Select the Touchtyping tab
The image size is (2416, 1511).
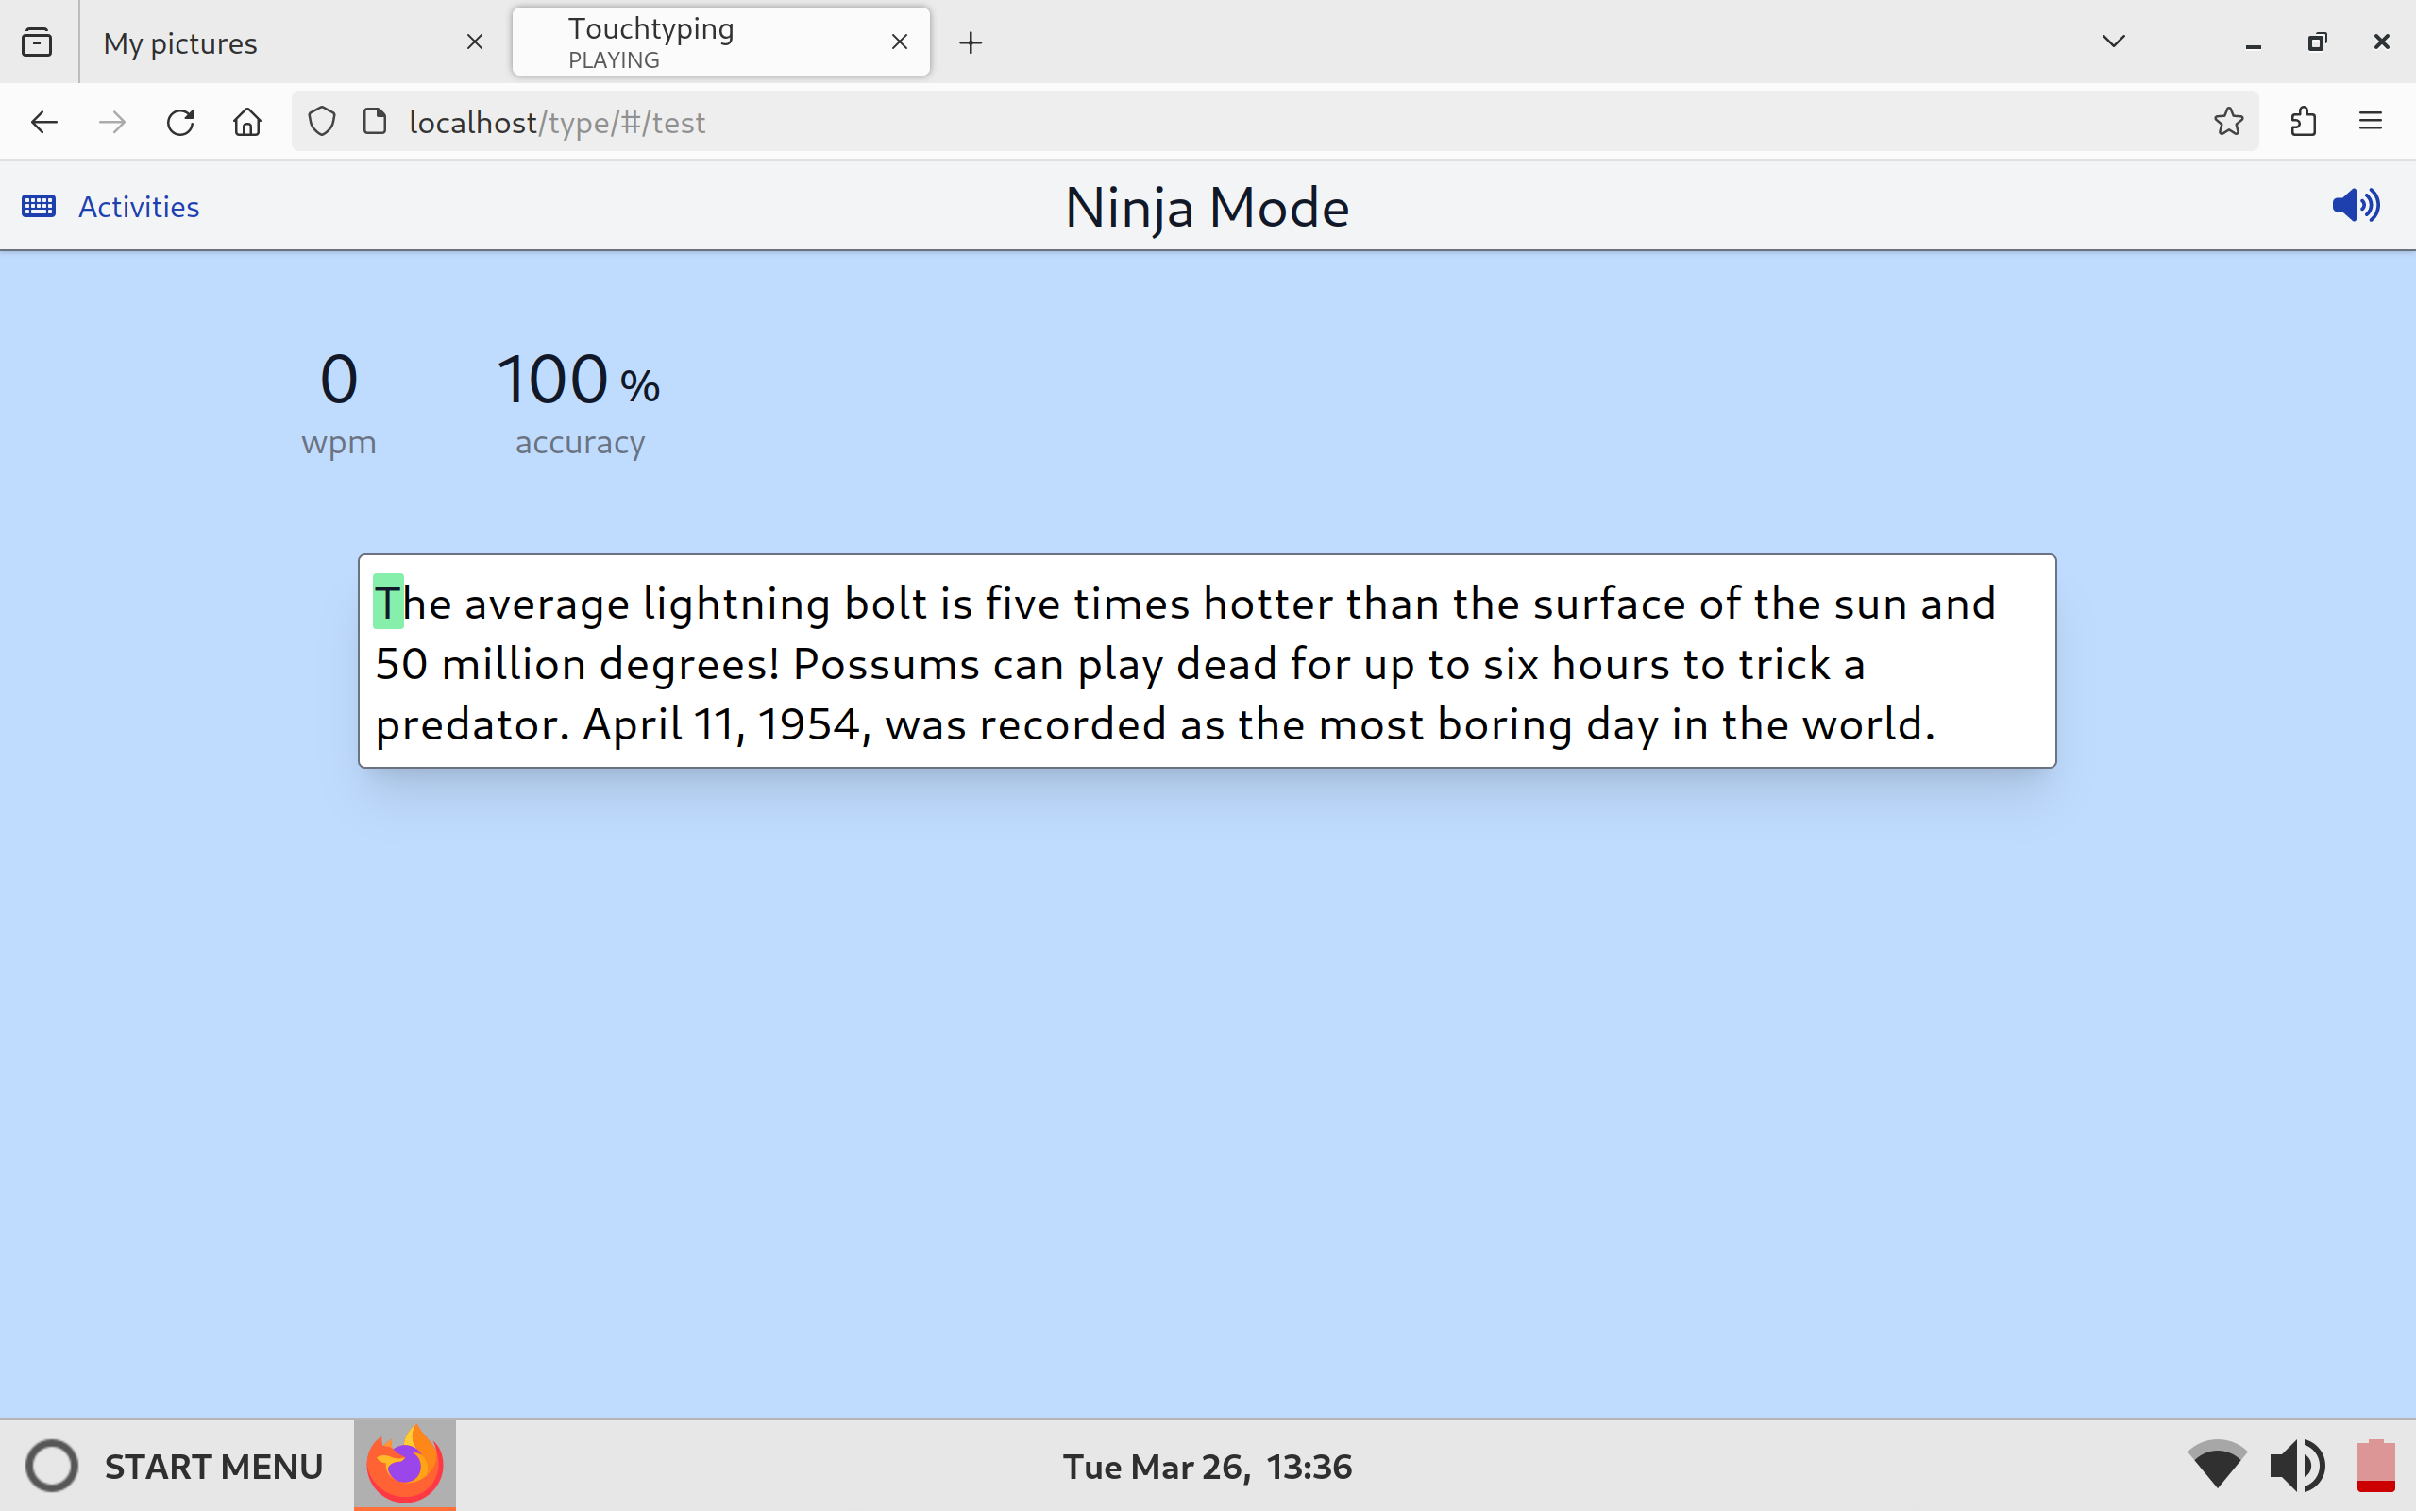tap(700, 43)
